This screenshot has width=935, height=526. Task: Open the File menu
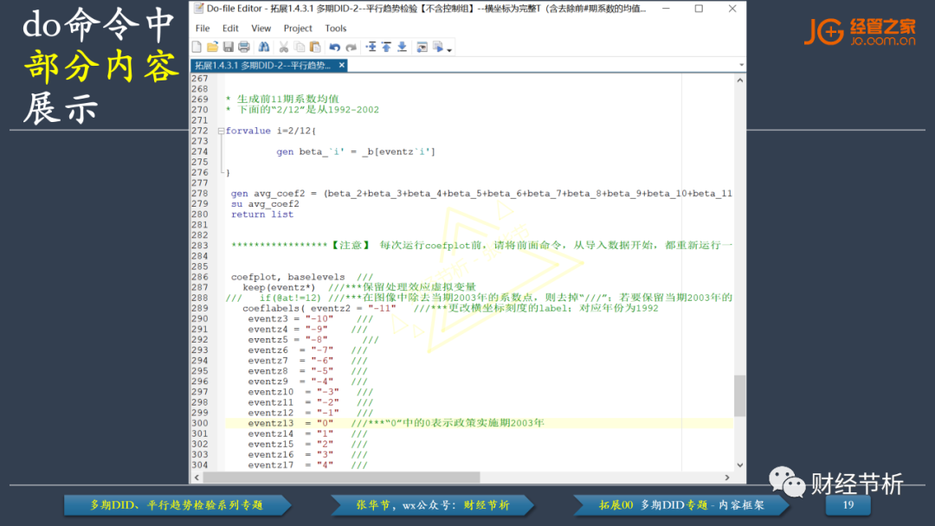(x=203, y=29)
